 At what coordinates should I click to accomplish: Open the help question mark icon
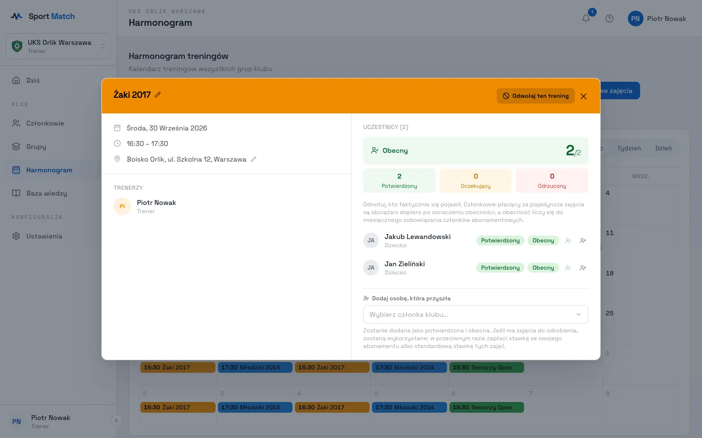609,18
